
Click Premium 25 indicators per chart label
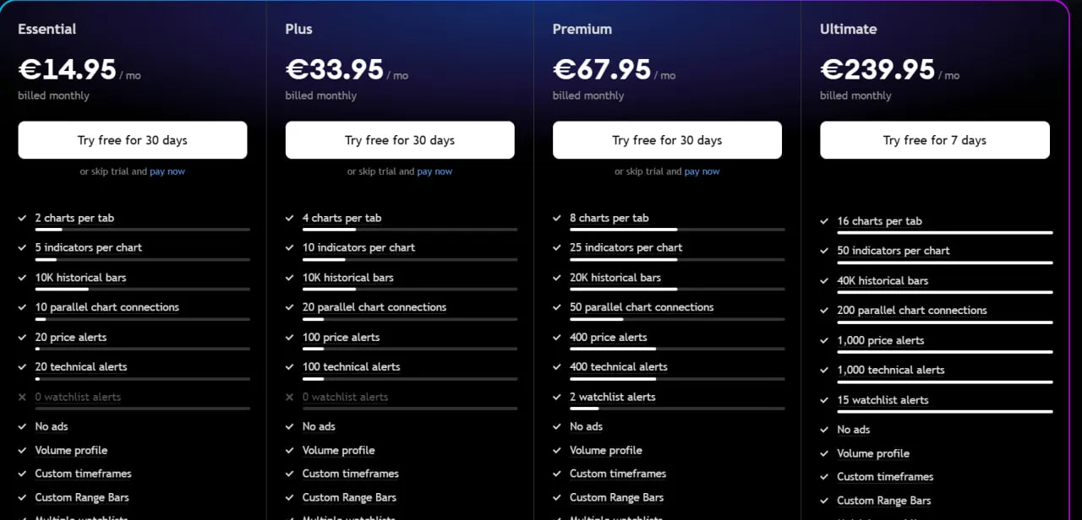coord(626,247)
